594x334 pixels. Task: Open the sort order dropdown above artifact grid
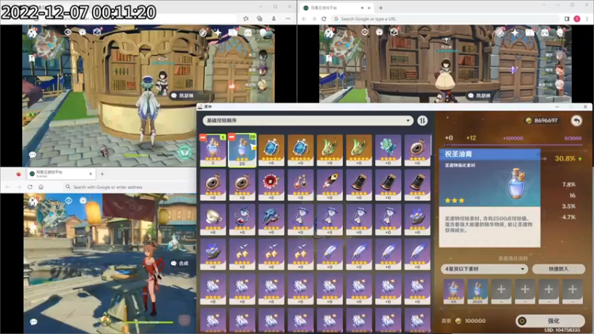point(307,120)
